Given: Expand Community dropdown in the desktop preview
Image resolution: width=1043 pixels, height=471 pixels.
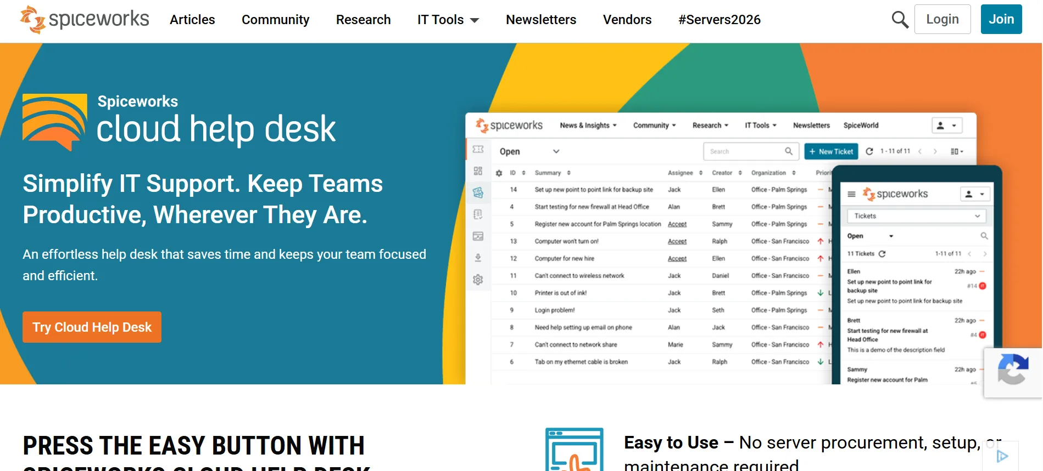Looking at the screenshot, I should 655,126.
